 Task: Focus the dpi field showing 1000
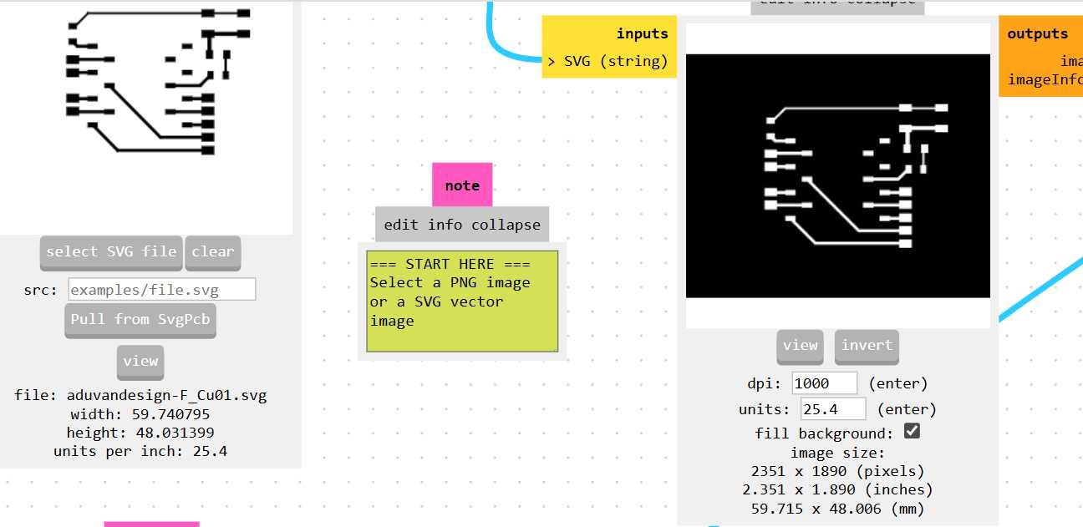pyautogui.click(x=824, y=383)
